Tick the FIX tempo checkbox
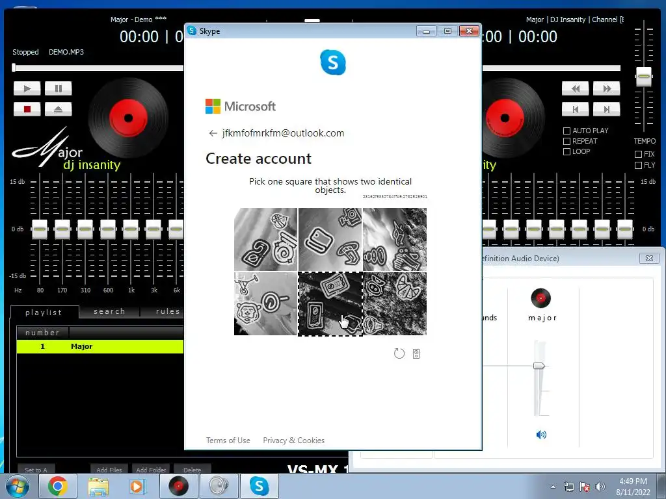Screen dimensions: 666x499 point(638,154)
